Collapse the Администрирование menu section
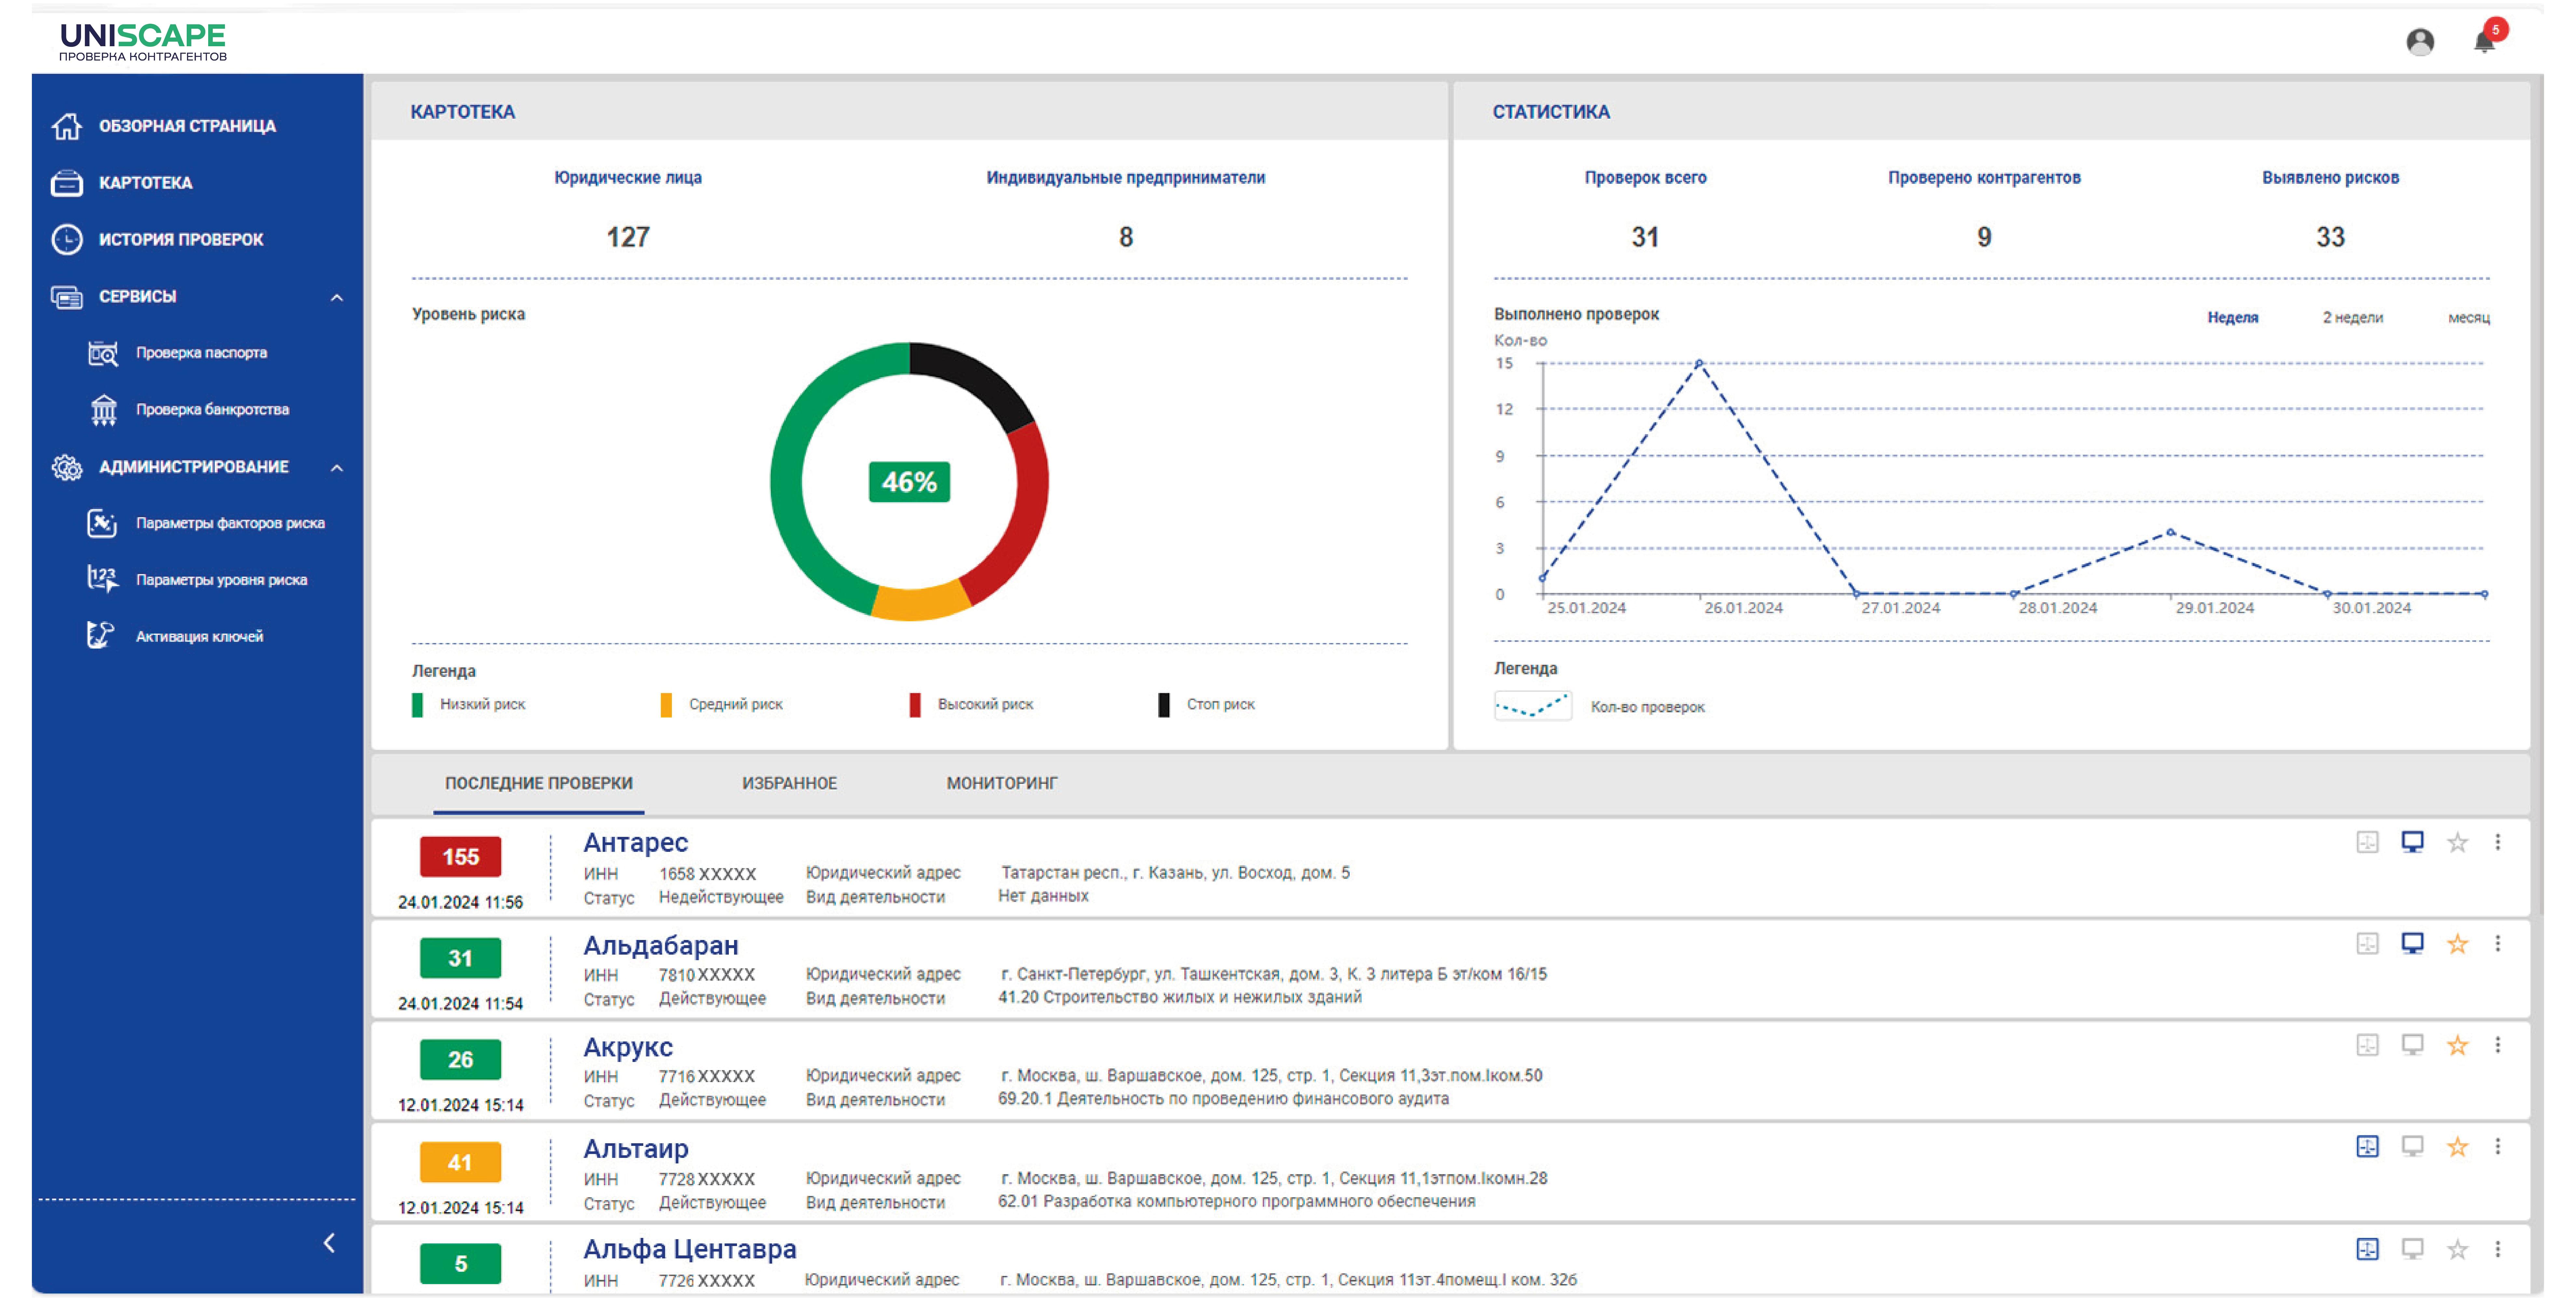 pyautogui.click(x=337, y=468)
